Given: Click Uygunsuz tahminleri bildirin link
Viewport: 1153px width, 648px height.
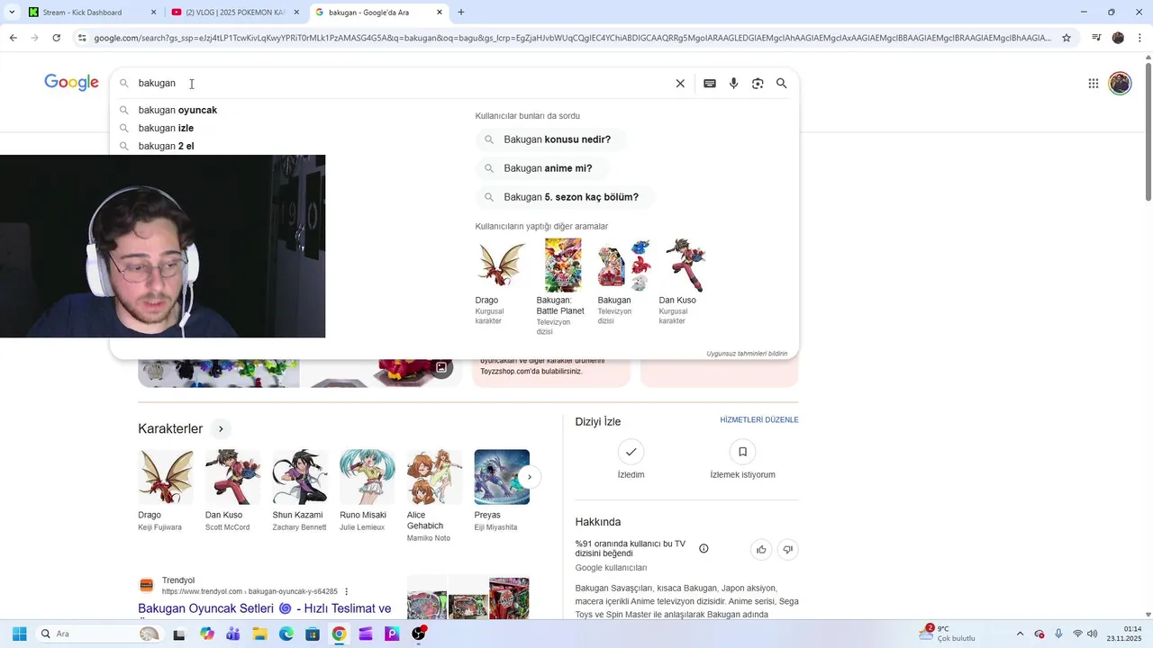Looking at the screenshot, I should point(747,354).
